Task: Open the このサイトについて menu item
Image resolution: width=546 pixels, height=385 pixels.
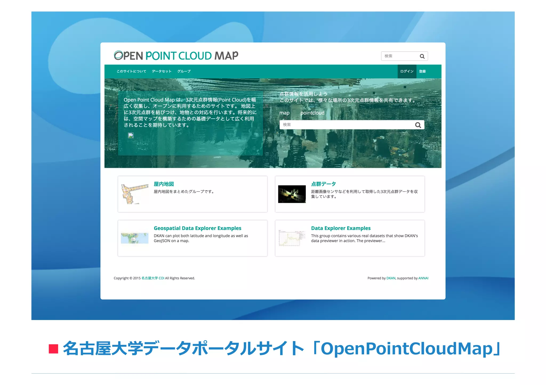Action: click(131, 71)
